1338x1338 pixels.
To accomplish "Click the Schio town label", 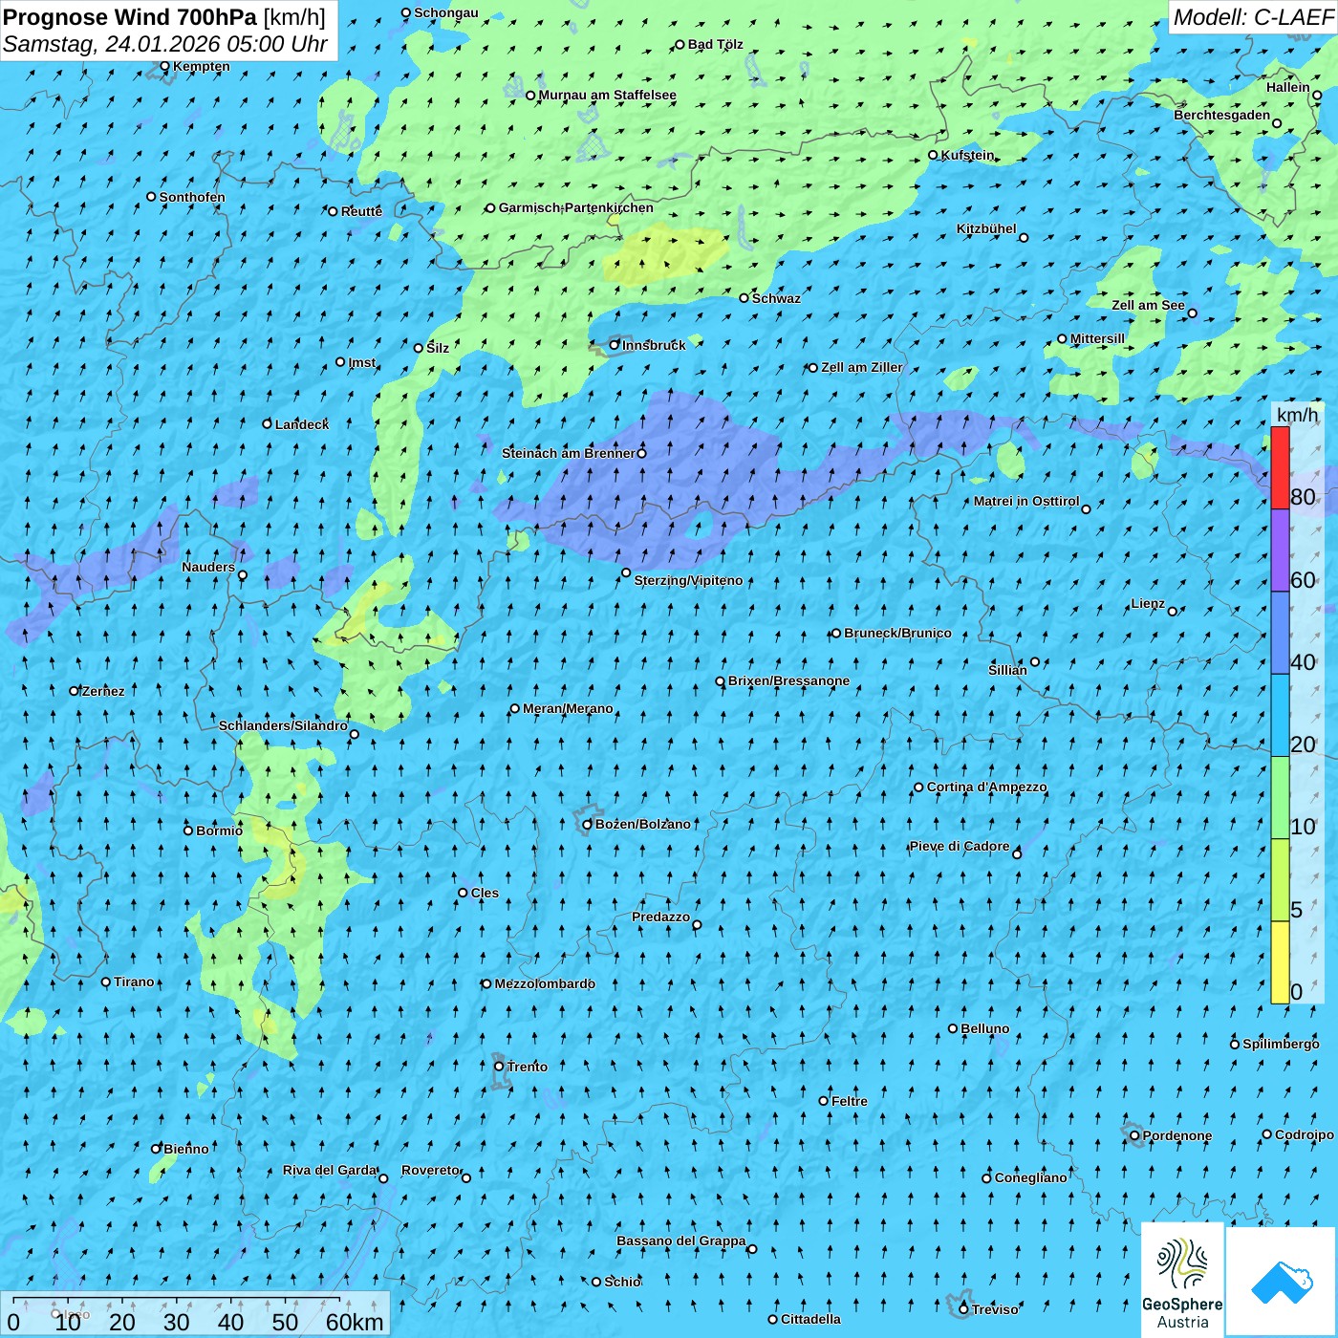I will (x=622, y=1282).
